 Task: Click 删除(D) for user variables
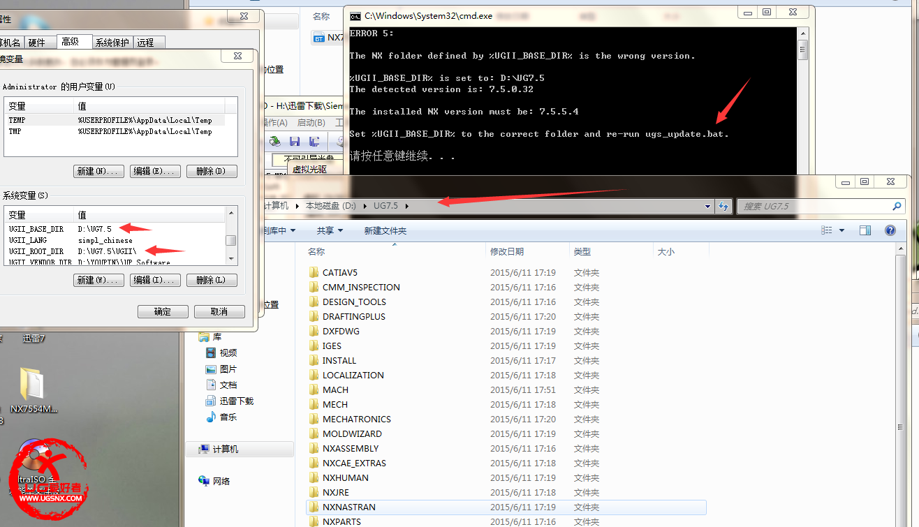(x=212, y=171)
